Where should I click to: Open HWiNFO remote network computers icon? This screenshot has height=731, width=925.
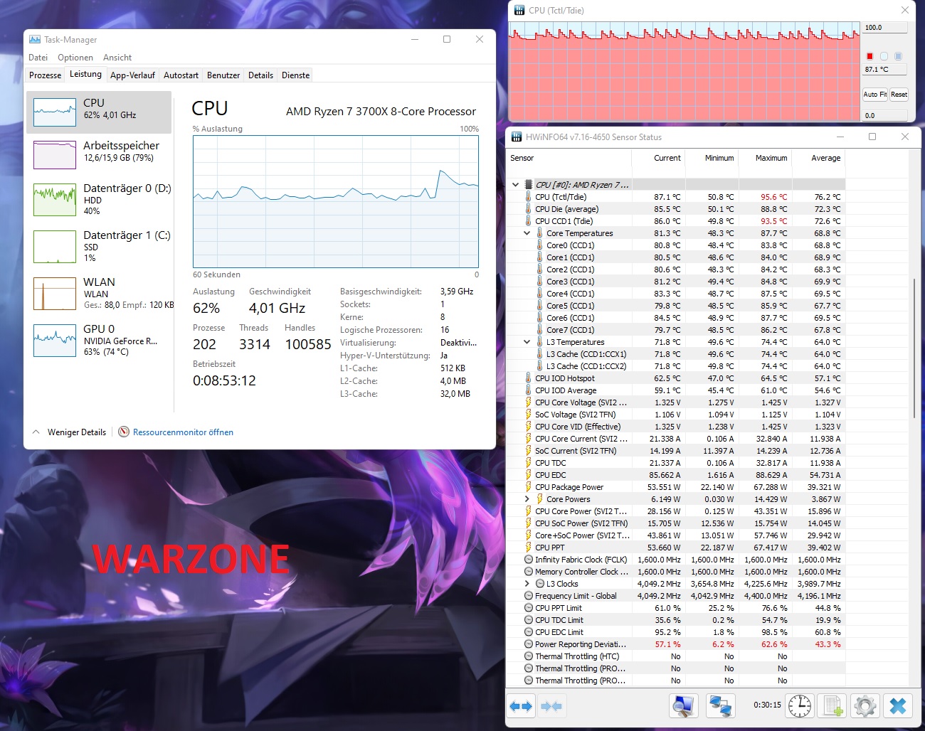point(721,706)
